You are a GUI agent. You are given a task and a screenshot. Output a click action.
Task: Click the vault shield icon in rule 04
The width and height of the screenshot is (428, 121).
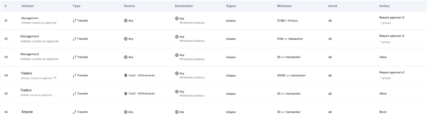click(x=126, y=75)
